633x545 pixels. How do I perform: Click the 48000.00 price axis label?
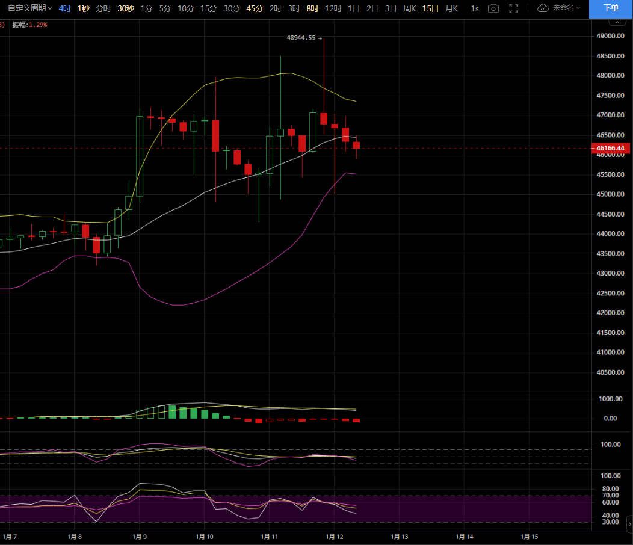(x=610, y=75)
